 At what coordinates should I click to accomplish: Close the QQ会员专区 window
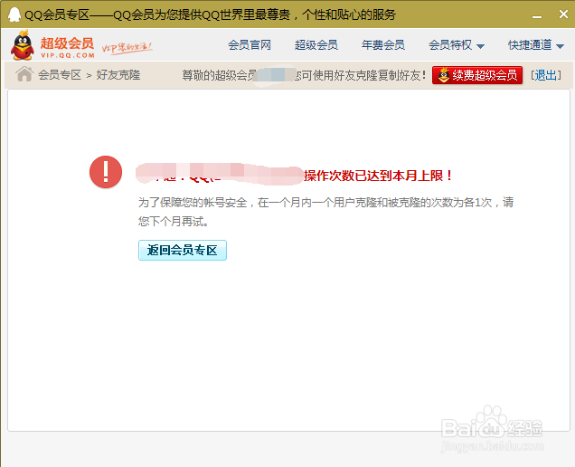[x=563, y=14]
